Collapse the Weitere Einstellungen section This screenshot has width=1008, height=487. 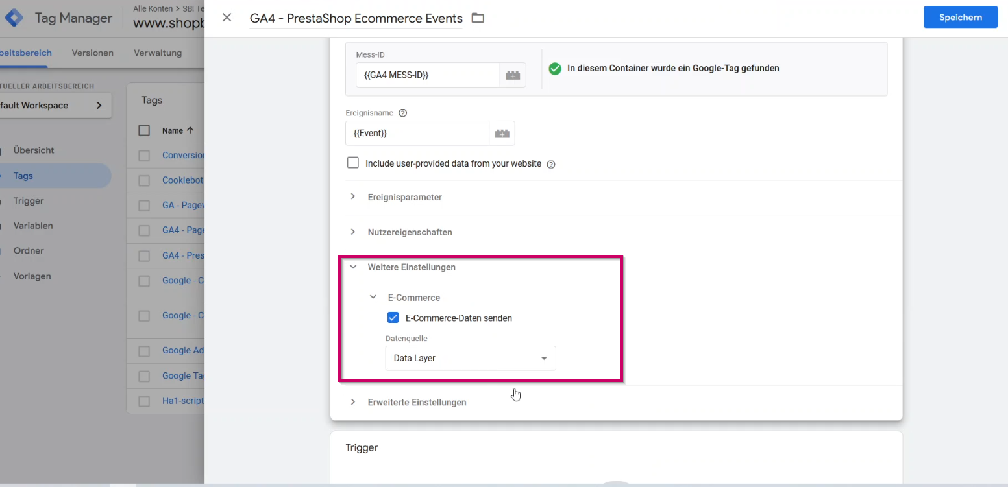pyautogui.click(x=412, y=267)
